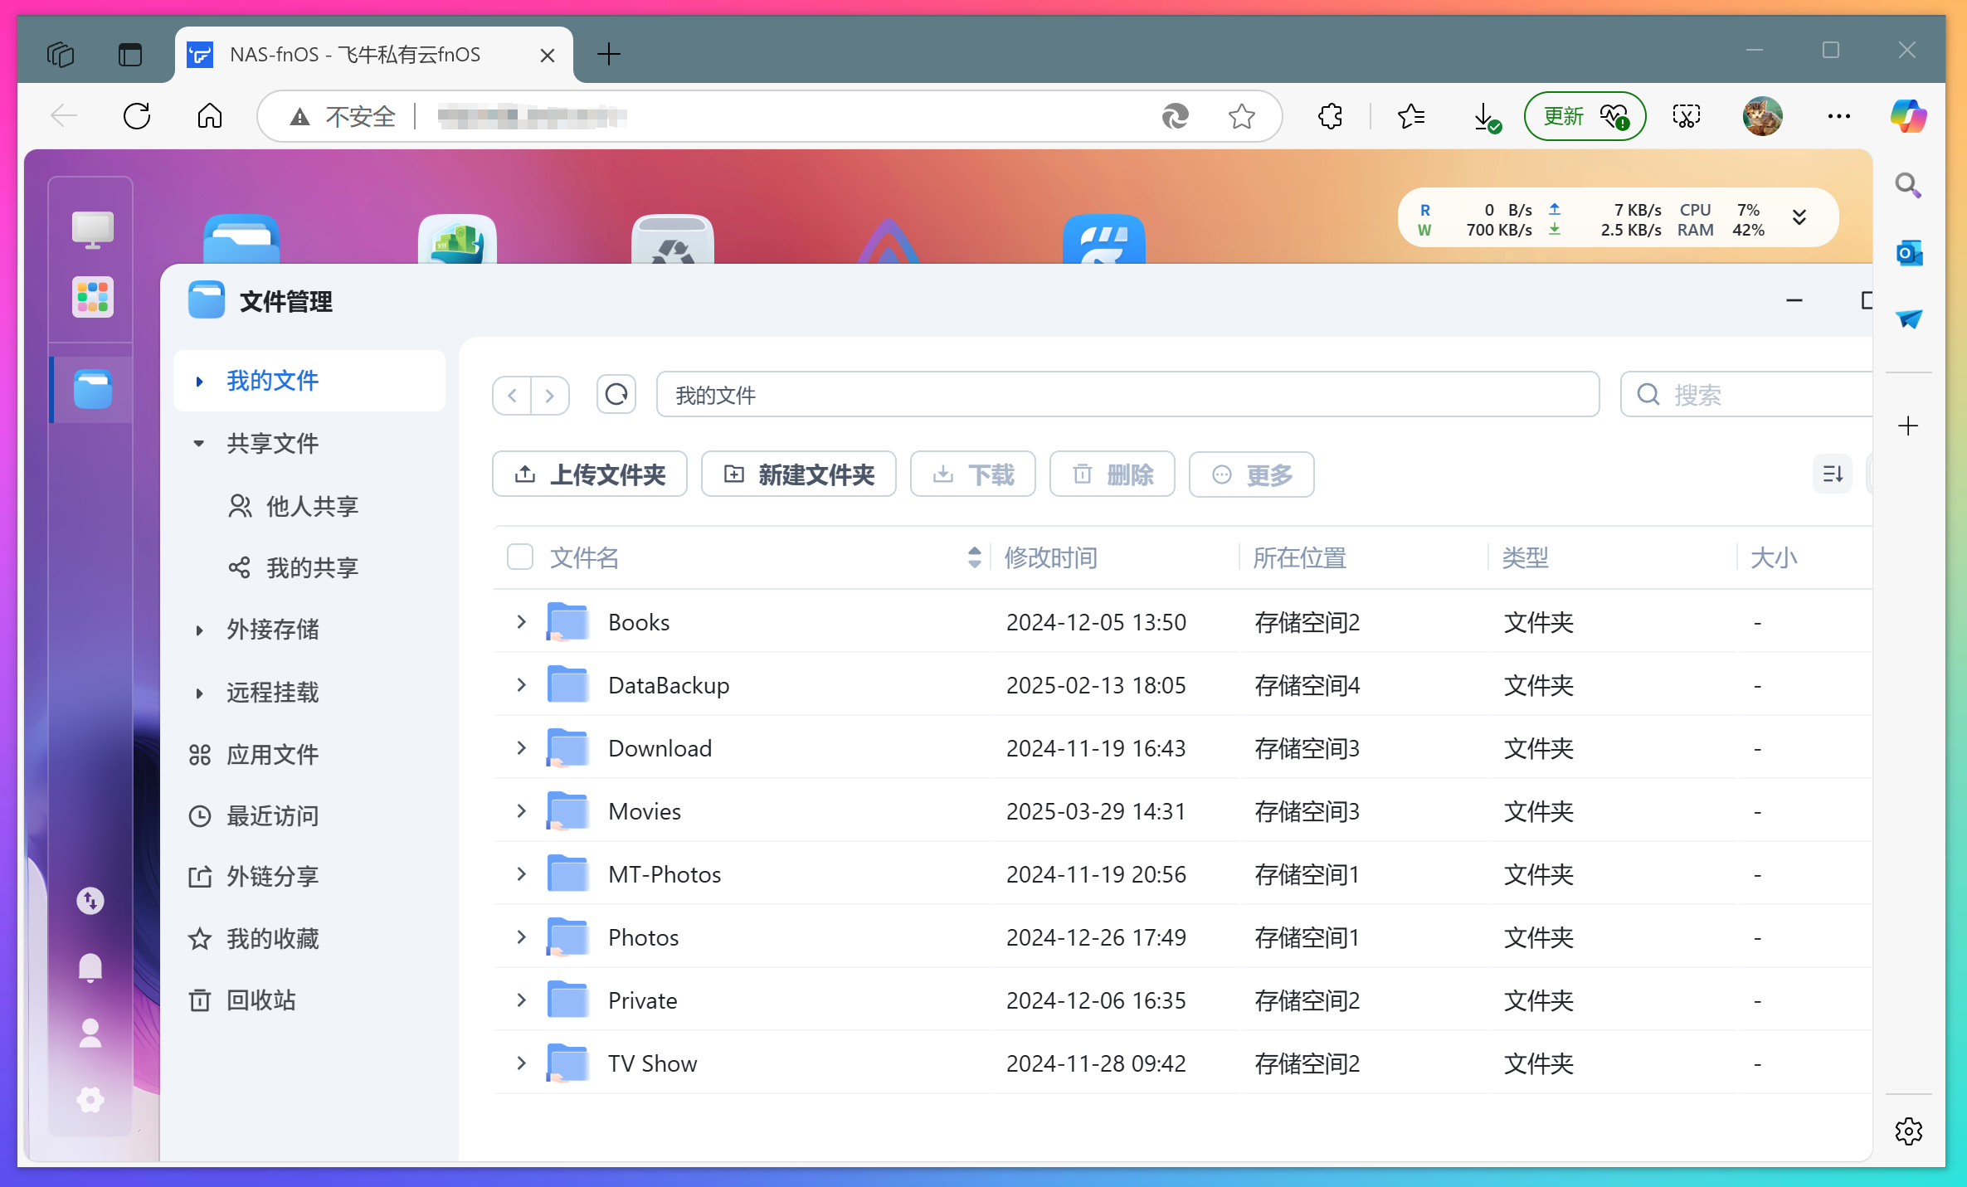Image resolution: width=1967 pixels, height=1187 pixels.
Task: Sort by the 文件名 column sort arrows
Action: click(974, 557)
